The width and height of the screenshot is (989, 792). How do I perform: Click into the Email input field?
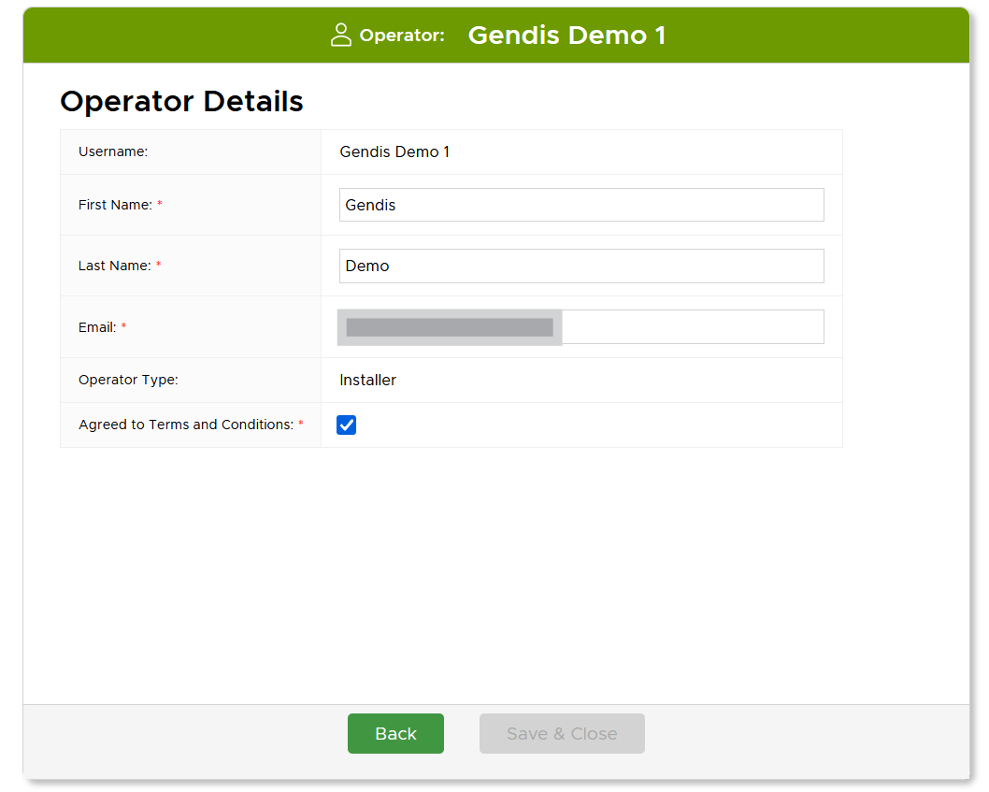point(692,327)
